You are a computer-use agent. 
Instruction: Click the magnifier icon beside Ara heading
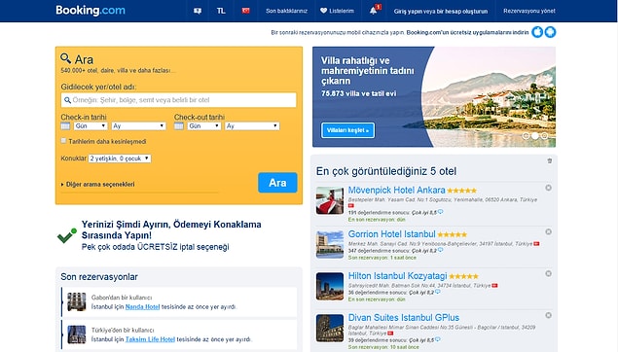point(65,58)
